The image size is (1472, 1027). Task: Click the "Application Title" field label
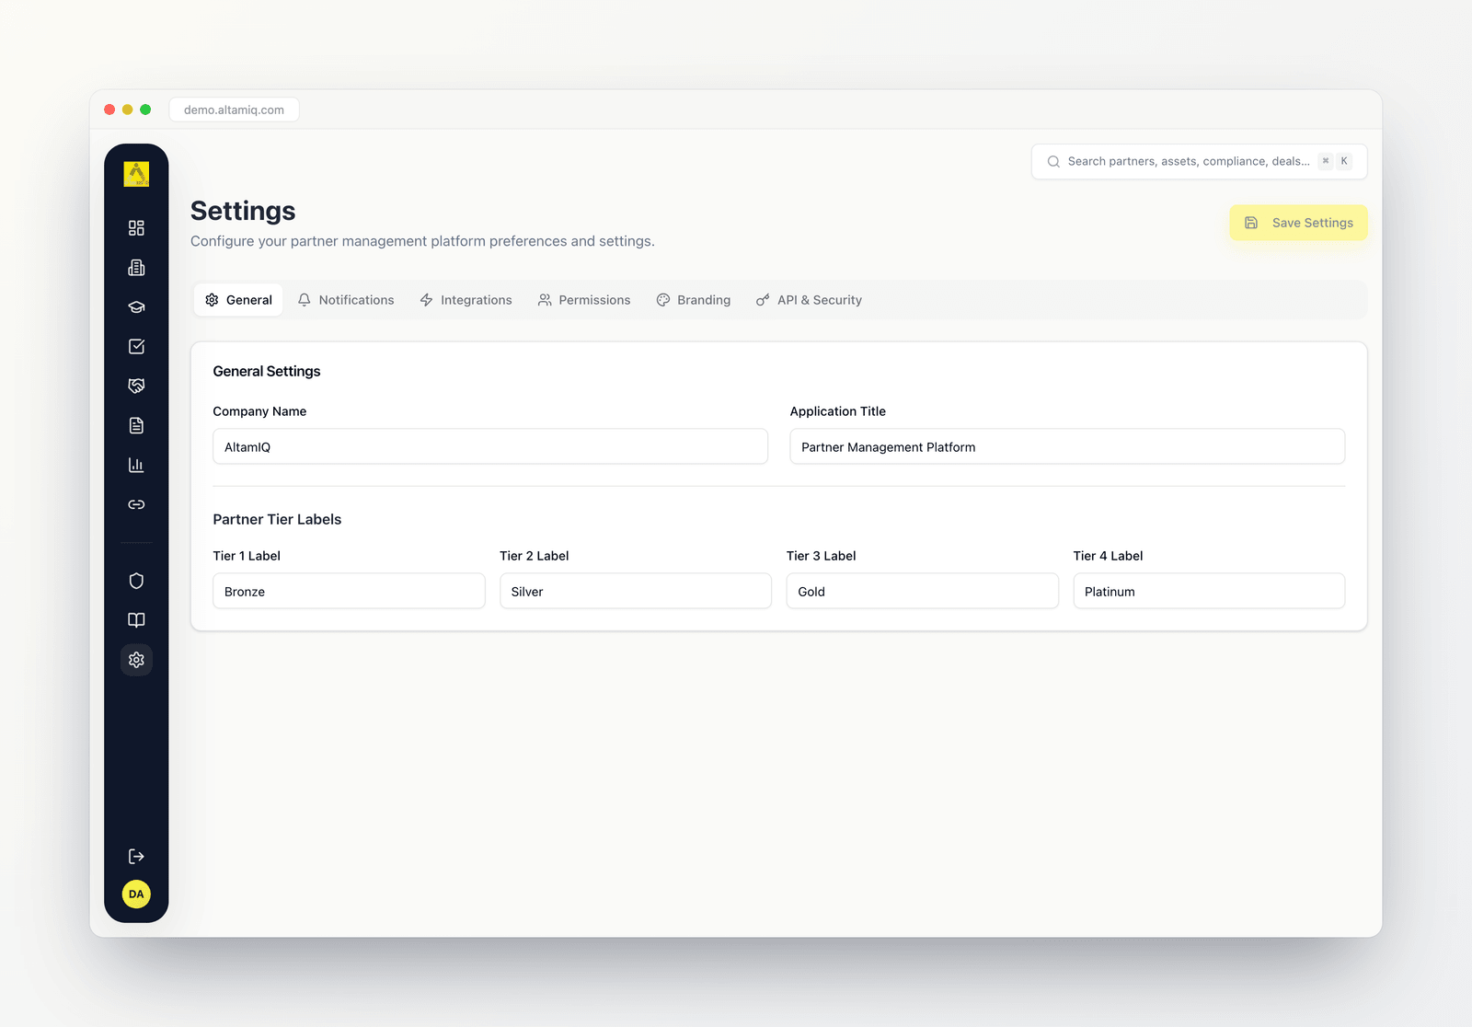click(x=837, y=411)
